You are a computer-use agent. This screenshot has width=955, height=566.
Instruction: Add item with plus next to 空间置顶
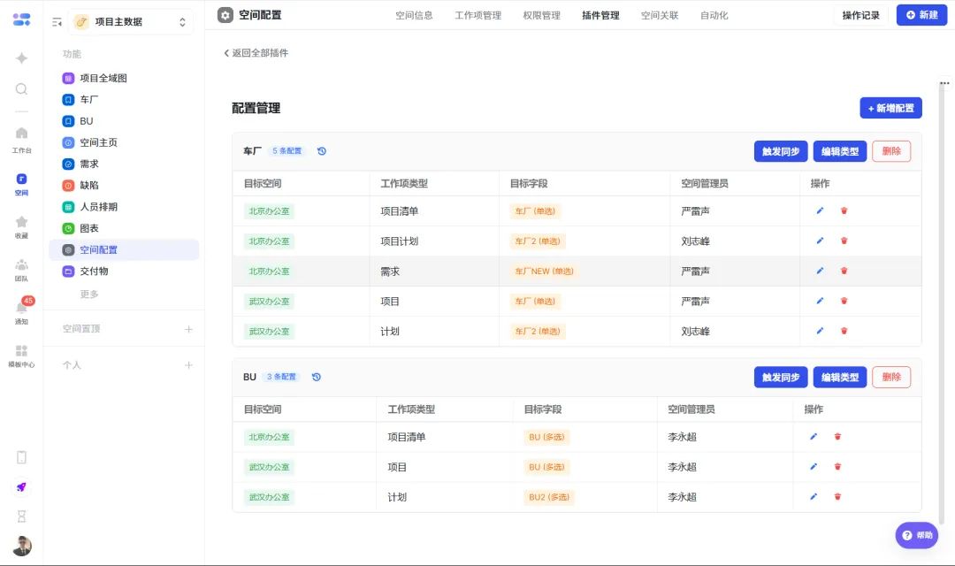pyautogui.click(x=189, y=329)
